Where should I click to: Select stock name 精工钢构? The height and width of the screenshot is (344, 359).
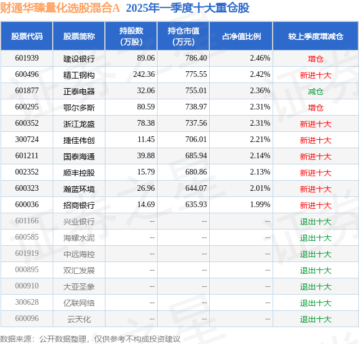[79, 75]
